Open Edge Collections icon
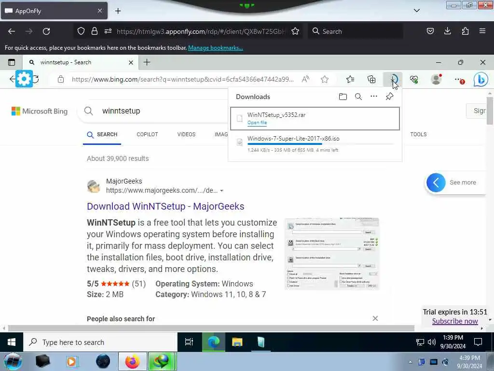 click(x=372, y=80)
